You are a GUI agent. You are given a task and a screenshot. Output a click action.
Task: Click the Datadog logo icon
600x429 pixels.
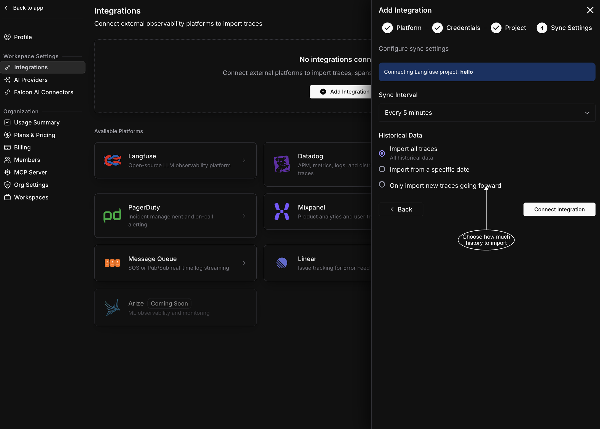(282, 164)
